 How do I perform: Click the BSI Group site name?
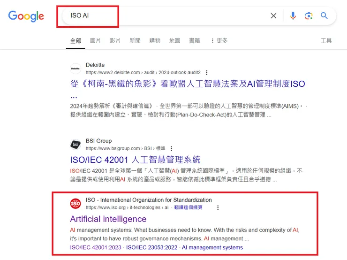[x=98, y=141]
